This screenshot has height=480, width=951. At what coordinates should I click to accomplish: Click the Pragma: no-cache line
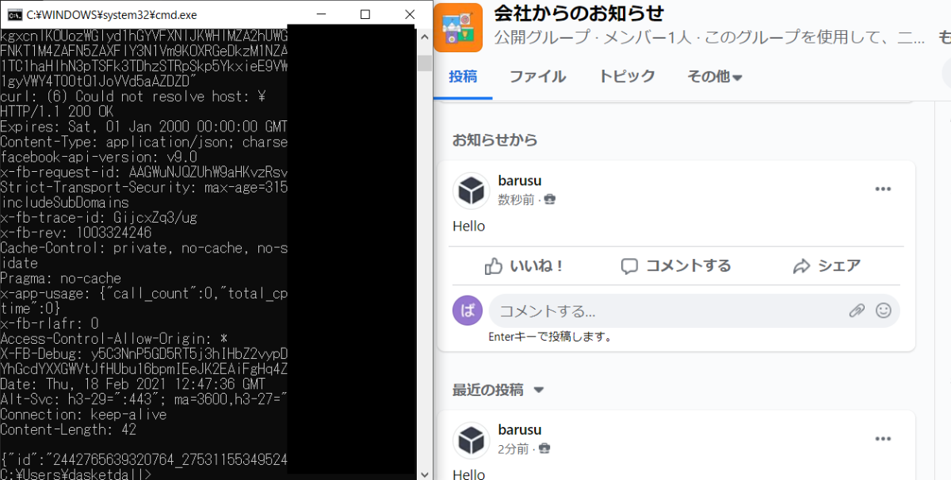point(61,278)
